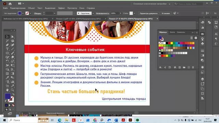Image resolution: width=219 pixels, height=123 pixels.
Task: Expand Swatches panel overflow double arrow
Action: point(193,32)
